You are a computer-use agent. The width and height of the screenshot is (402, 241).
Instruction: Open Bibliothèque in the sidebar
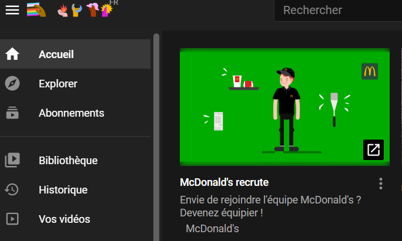click(75, 161)
